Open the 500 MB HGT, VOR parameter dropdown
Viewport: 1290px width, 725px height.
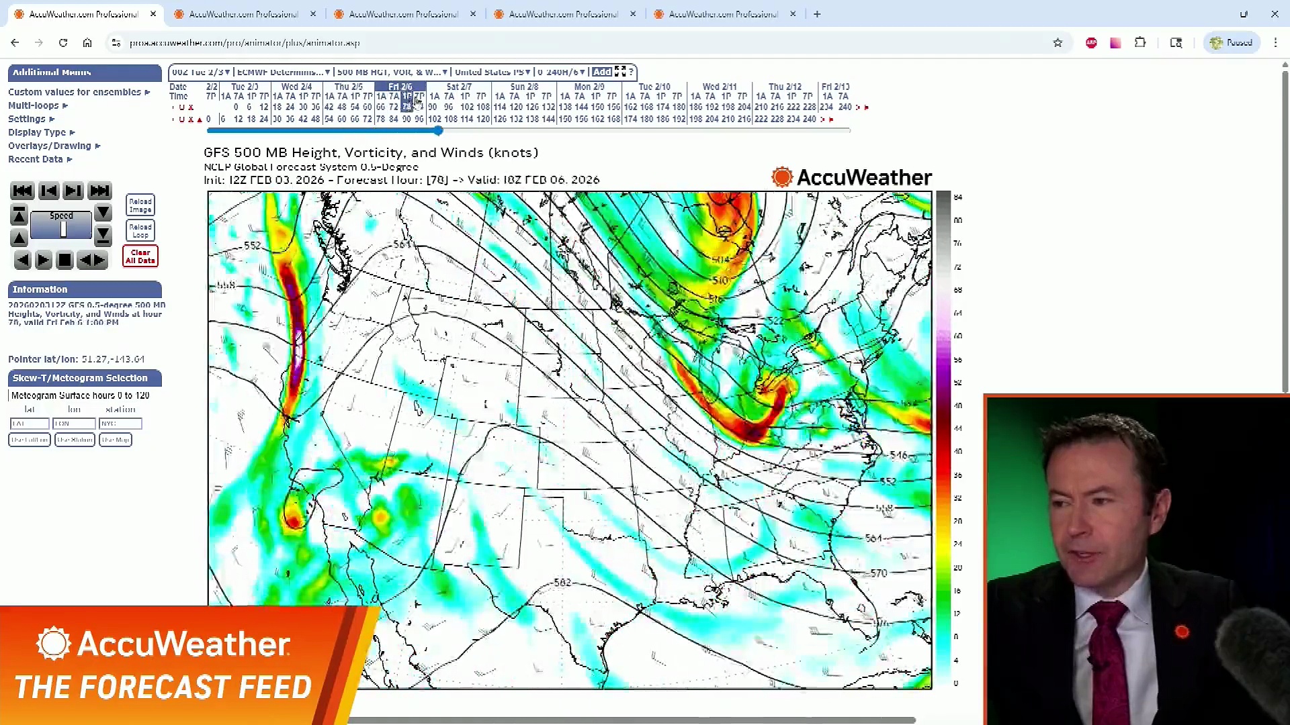pyautogui.click(x=392, y=72)
